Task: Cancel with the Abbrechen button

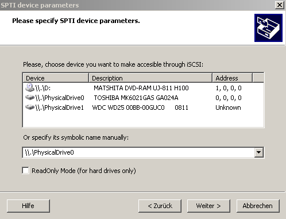Action: tap(258, 206)
